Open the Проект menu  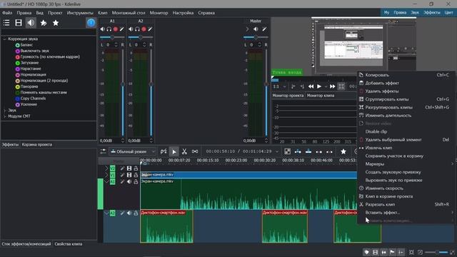55,13
